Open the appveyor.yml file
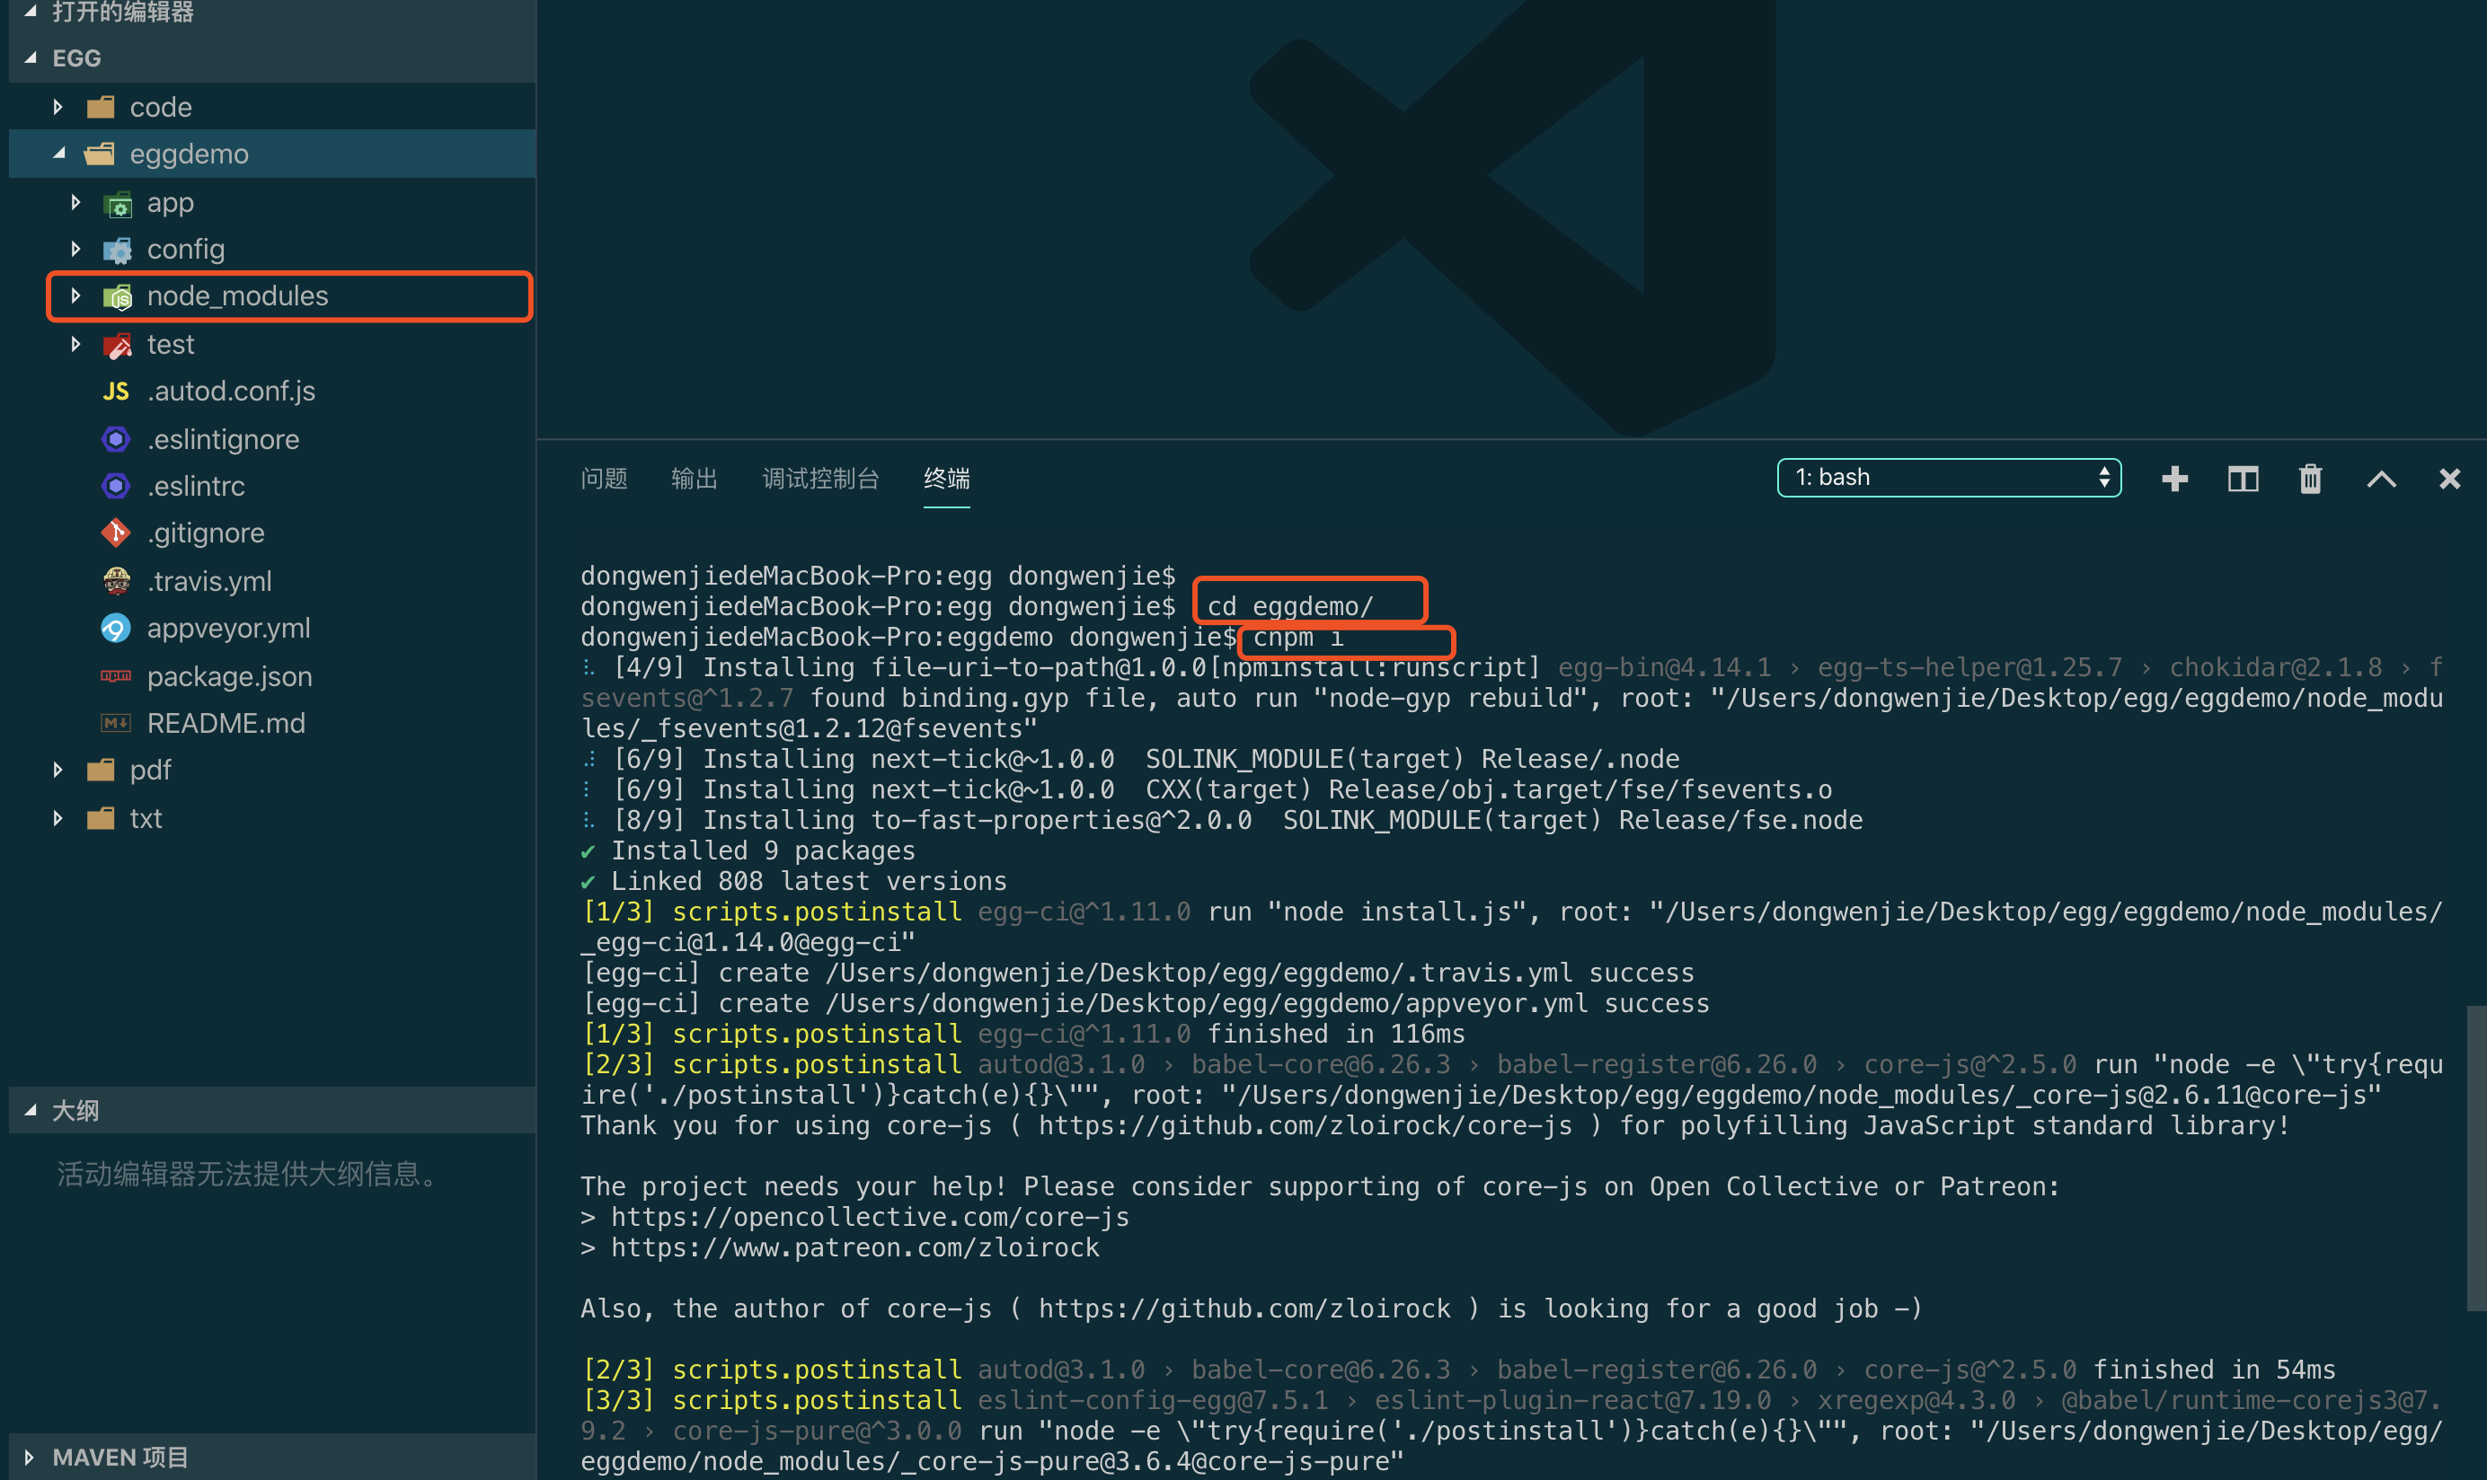 click(227, 629)
